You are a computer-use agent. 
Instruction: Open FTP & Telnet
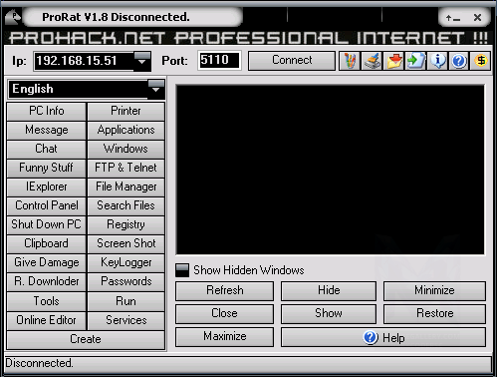[x=125, y=168]
